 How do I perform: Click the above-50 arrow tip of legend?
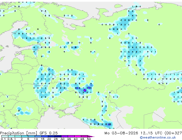(91, 136)
